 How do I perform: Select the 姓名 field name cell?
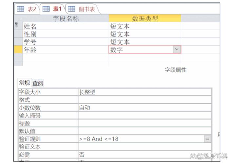click(66, 26)
